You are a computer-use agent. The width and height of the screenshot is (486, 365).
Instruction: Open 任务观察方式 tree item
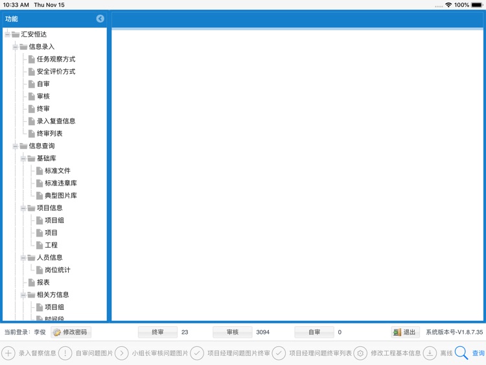56,59
